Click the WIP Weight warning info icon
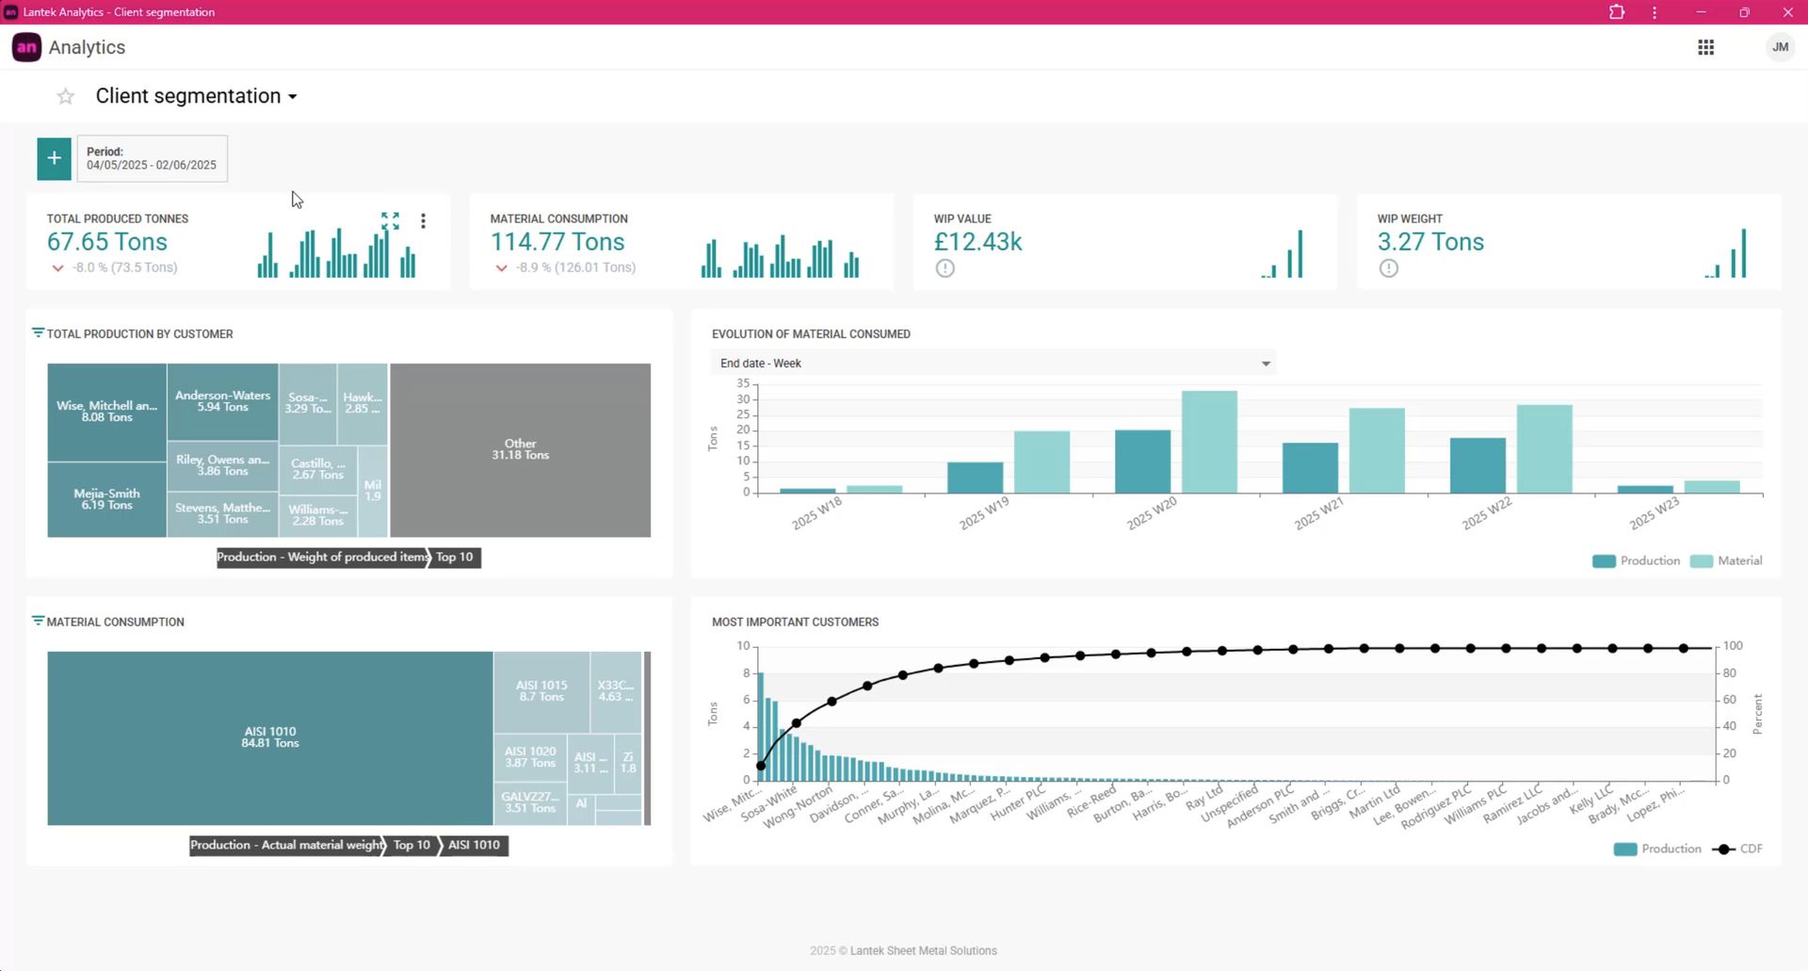The height and width of the screenshot is (971, 1808). (x=1388, y=268)
